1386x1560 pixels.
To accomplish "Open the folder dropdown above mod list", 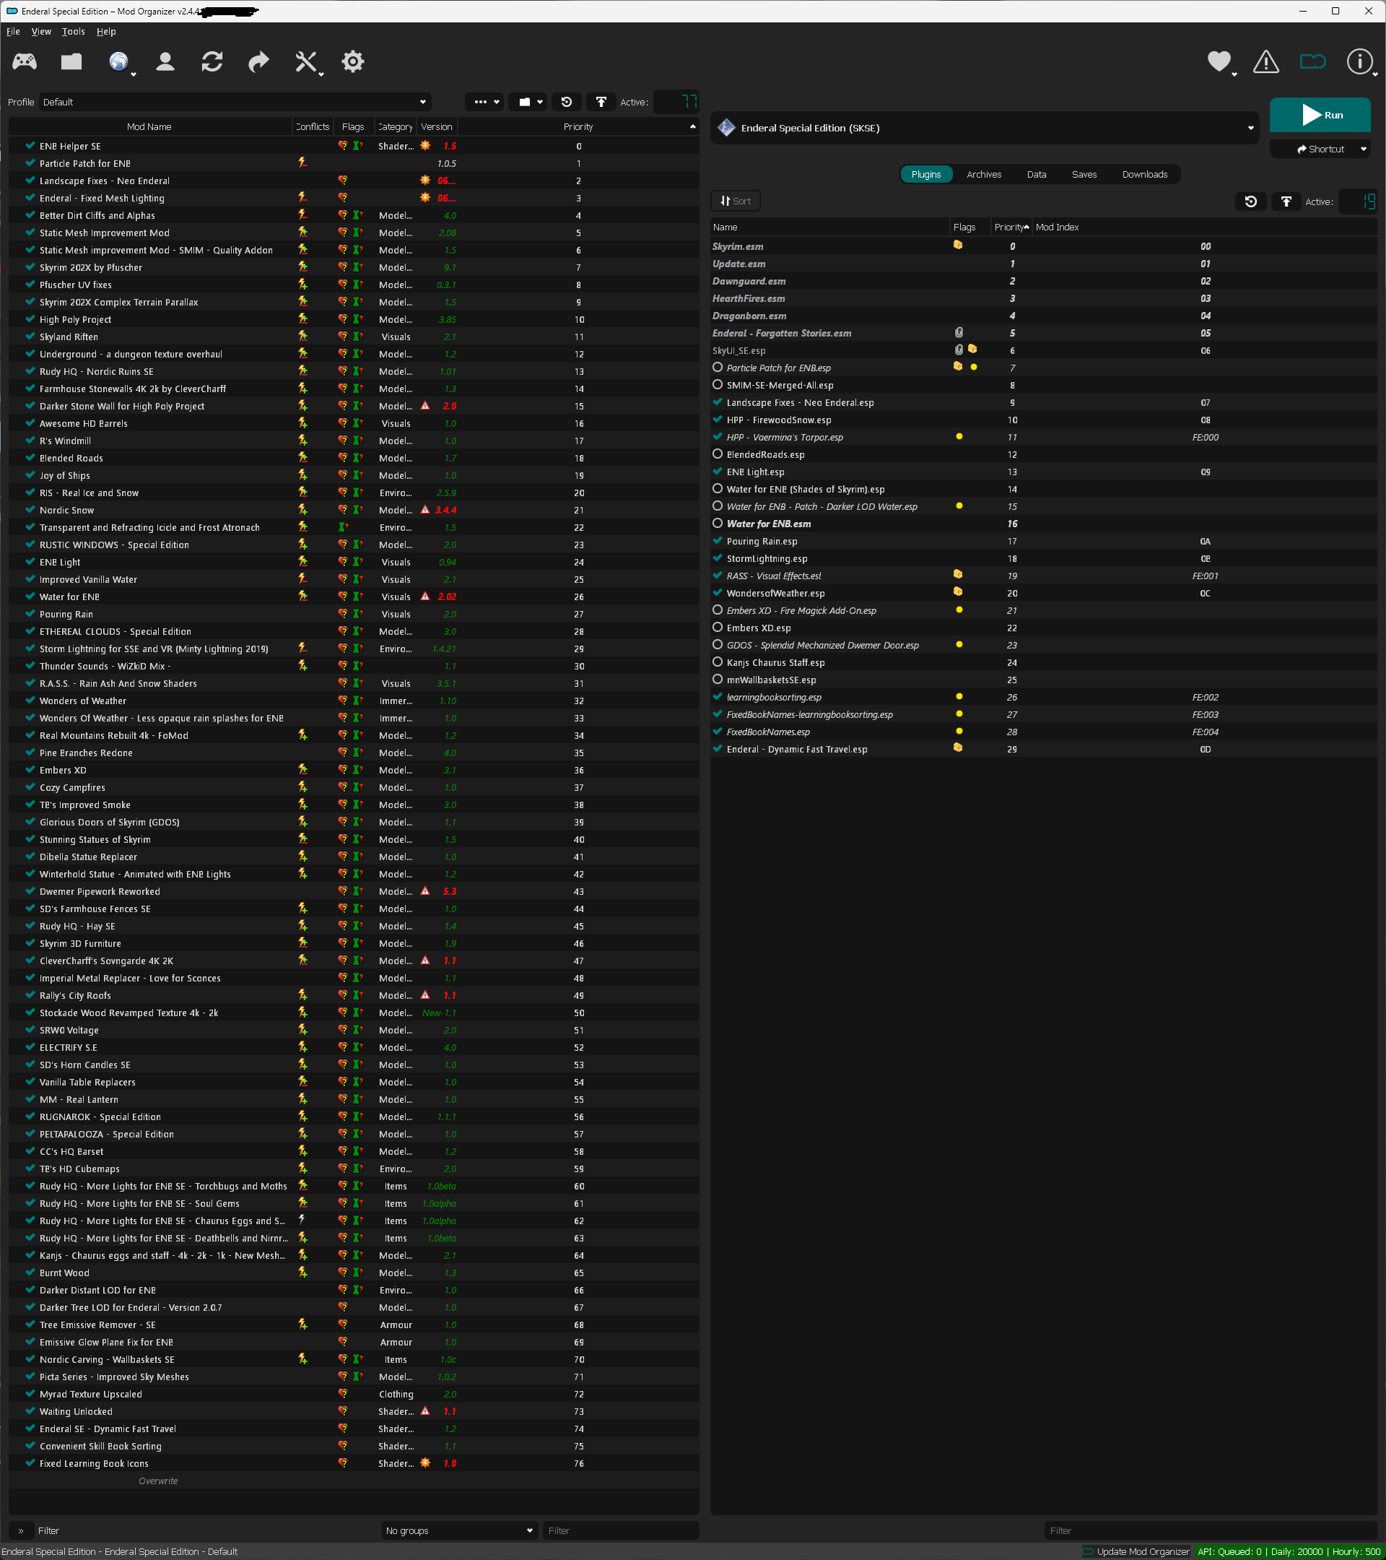I will (x=528, y=102).
